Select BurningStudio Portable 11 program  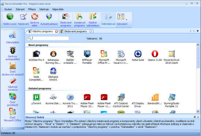point(171,101)
